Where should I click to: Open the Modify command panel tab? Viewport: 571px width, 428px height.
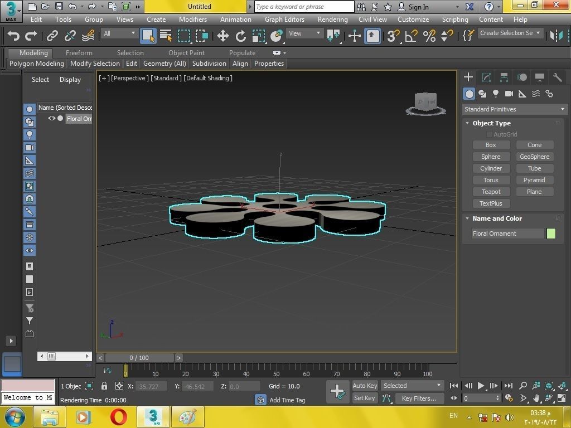pos(486,77)
